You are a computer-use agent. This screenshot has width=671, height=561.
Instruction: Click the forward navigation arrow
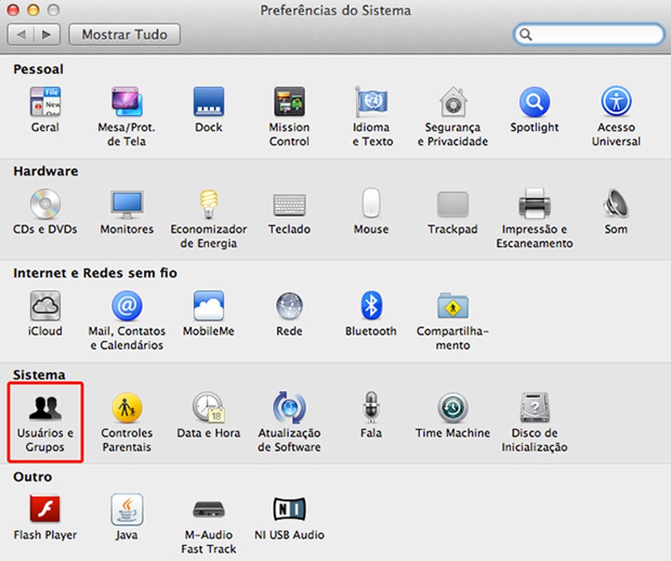pyautogui.click(x=46, y=34)
